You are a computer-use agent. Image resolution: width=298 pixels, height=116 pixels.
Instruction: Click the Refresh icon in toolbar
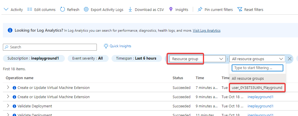tap(63, 9)
